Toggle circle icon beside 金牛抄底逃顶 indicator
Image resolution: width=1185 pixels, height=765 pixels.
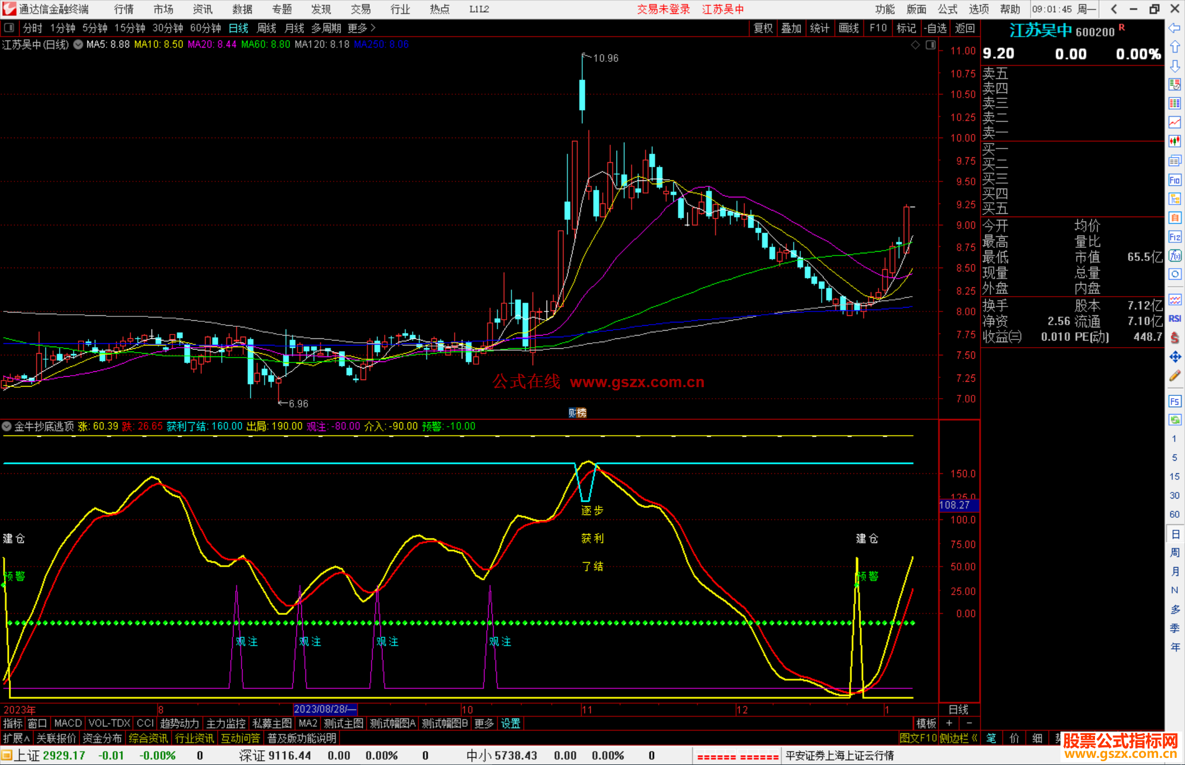(7, 426)
